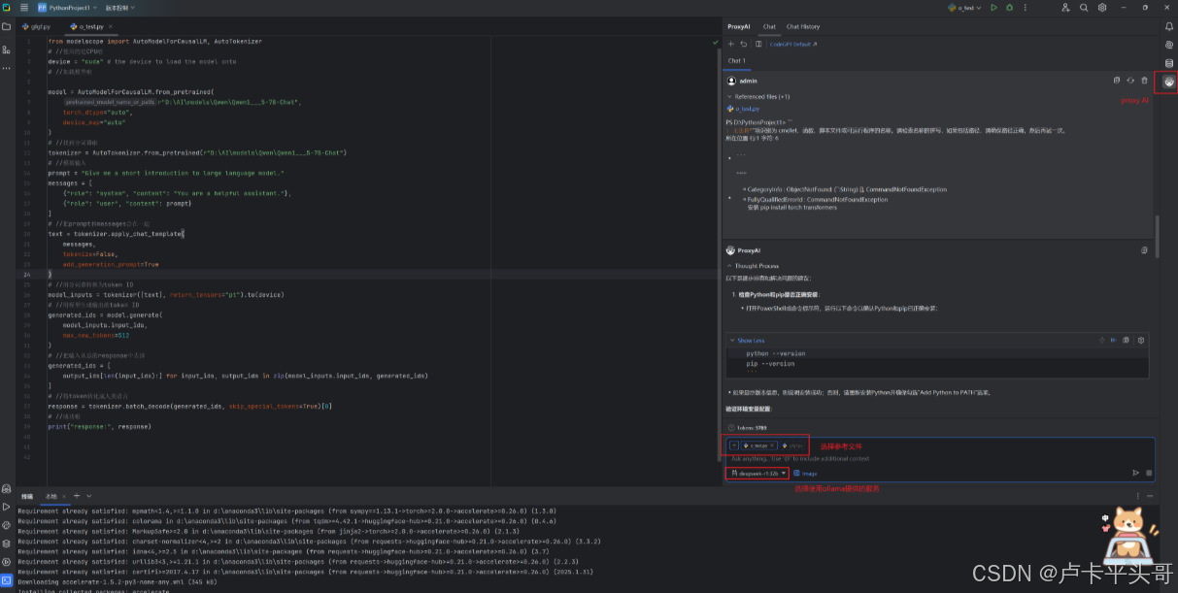Open the terminal options dropdown arrow
Viewport: 1178px width, 593px height.
coord(87,496)
